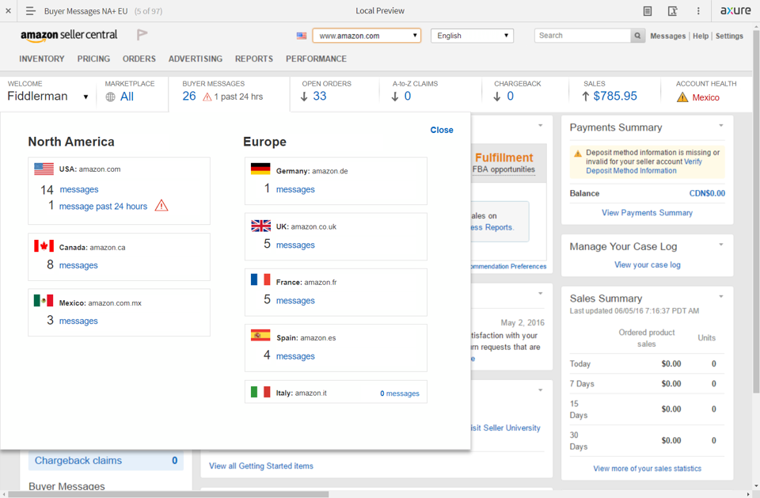Click the France flag icon
Image resolution: width=760 pixels, height=498 pixels.
(260, 279)
